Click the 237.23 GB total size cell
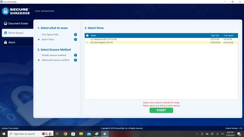The image size is (244, 137). [x=215, y=39]
